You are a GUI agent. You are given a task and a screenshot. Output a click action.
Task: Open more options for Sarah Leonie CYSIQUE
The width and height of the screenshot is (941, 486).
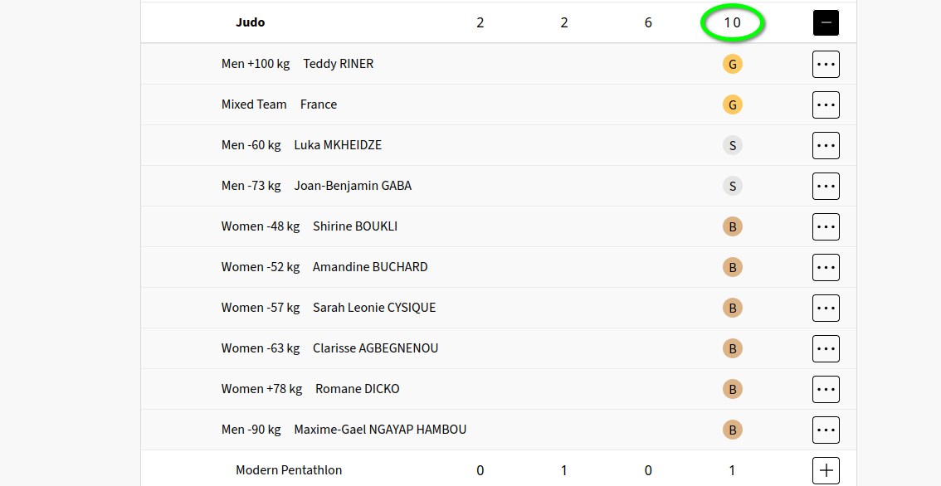point(826,308)
